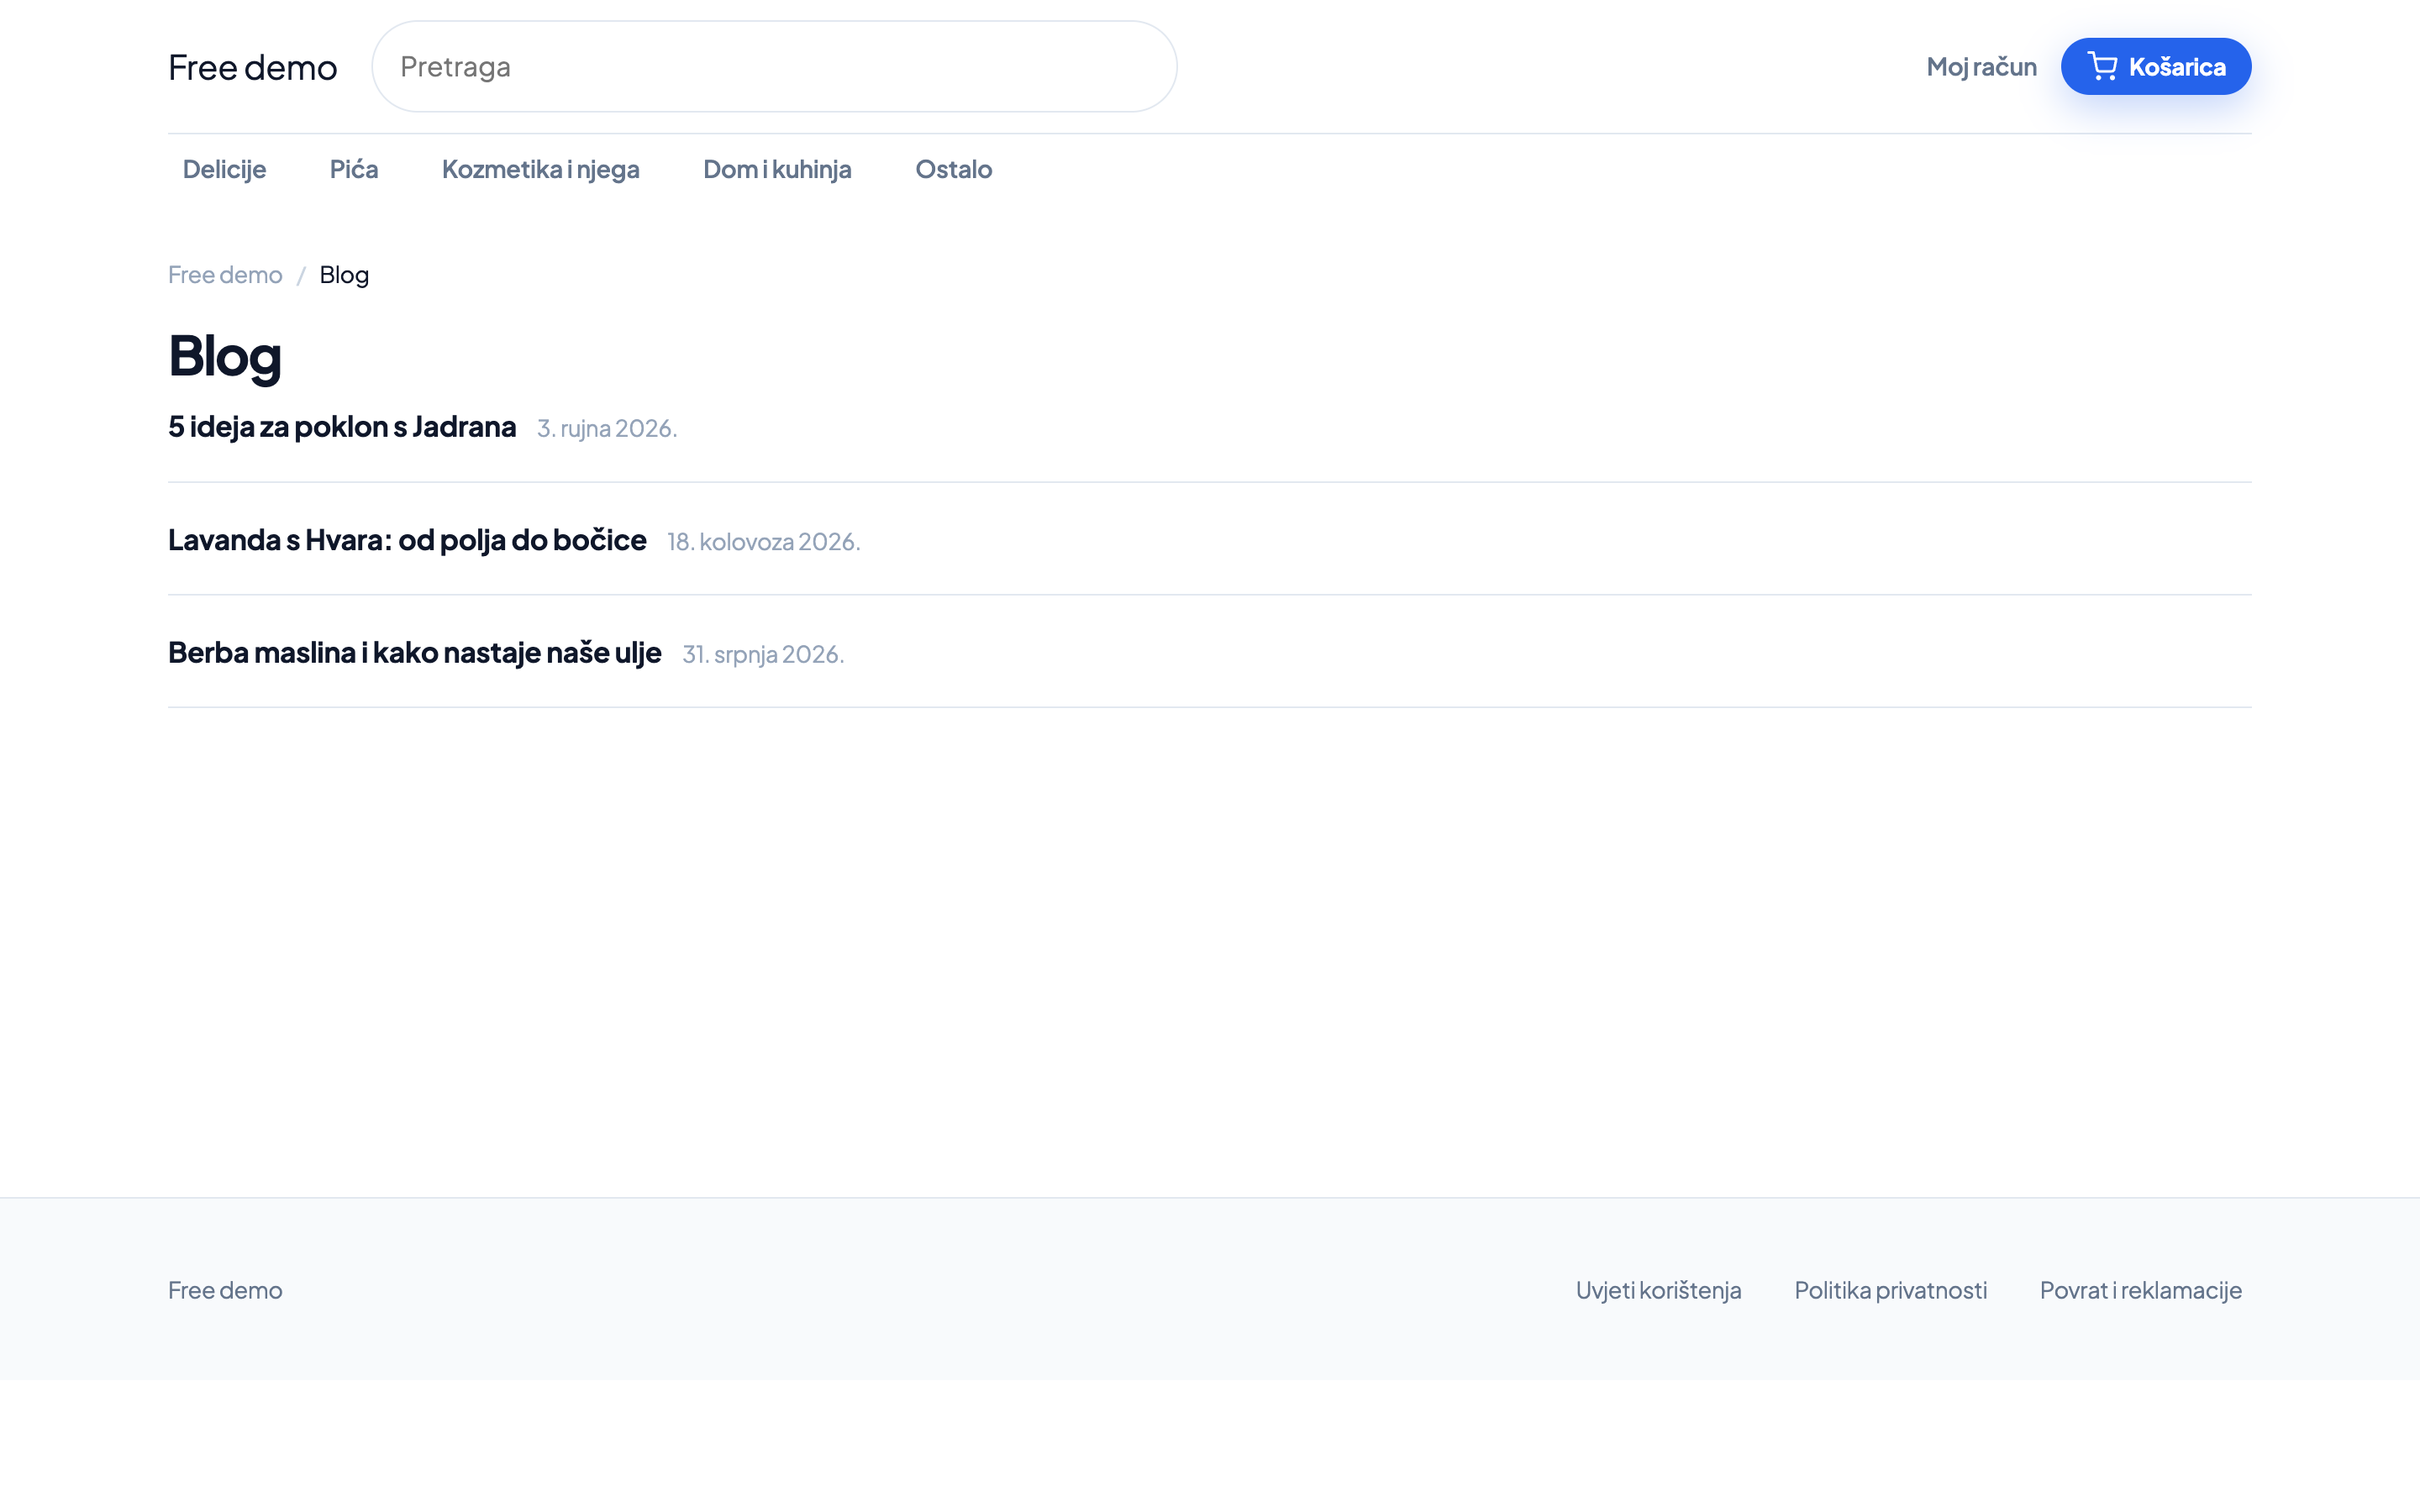The image size is (2420, 1512).
Task: Click the Blog breadcrumb item
Action: coord(344,274)
